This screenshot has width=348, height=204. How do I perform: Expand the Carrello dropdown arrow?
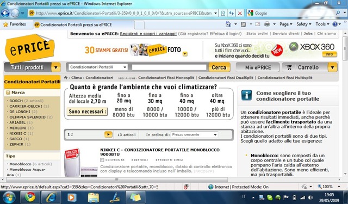[332, 67]
